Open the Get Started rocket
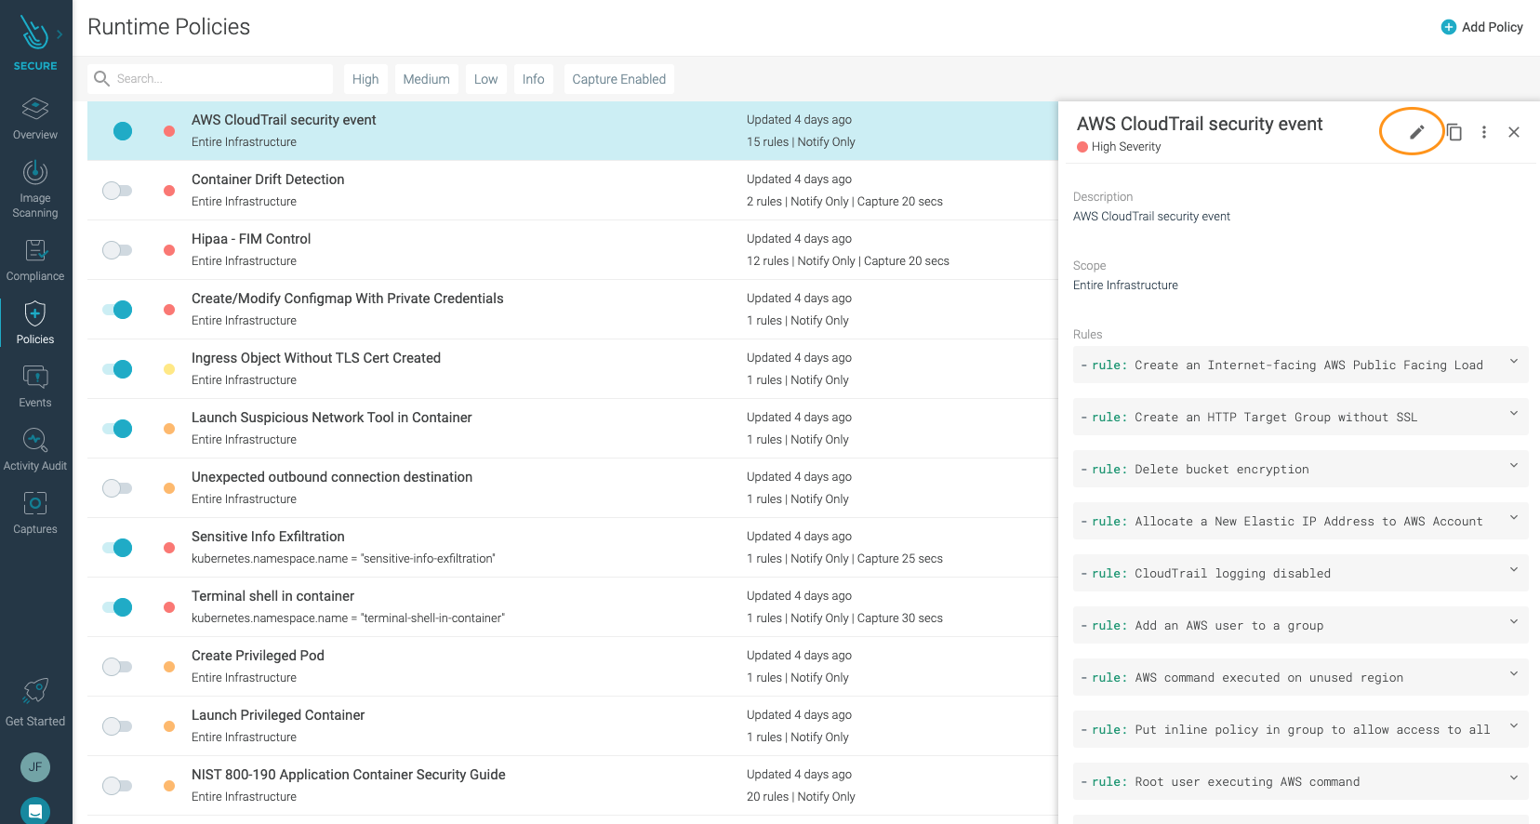Screen dimensions: 1540x824 pos(35,702)
